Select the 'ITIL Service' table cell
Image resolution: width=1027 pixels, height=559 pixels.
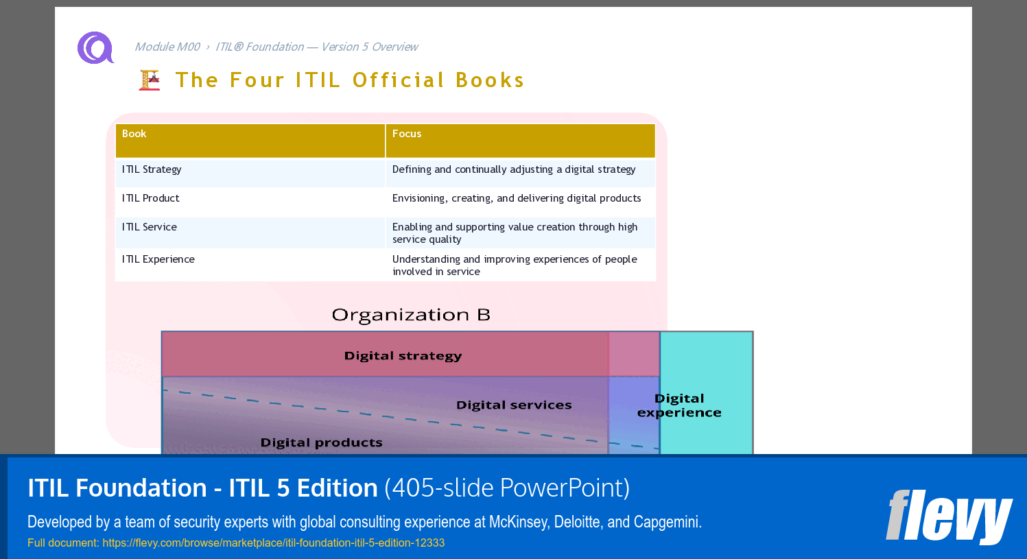(x=250, y=233)
